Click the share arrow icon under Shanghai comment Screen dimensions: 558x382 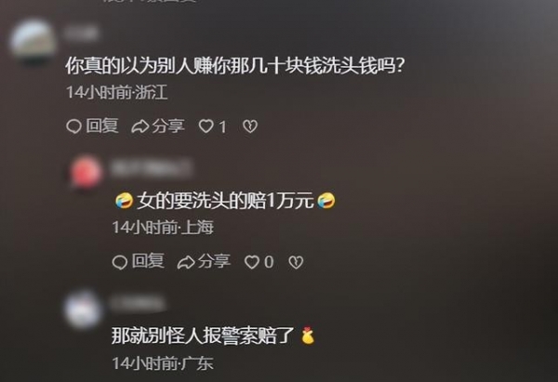pos(186,262)
